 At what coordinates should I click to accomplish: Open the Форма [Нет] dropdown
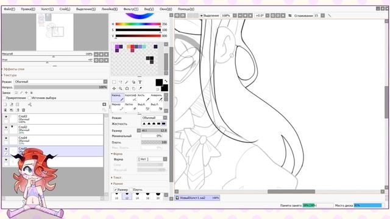click(152, 159)
